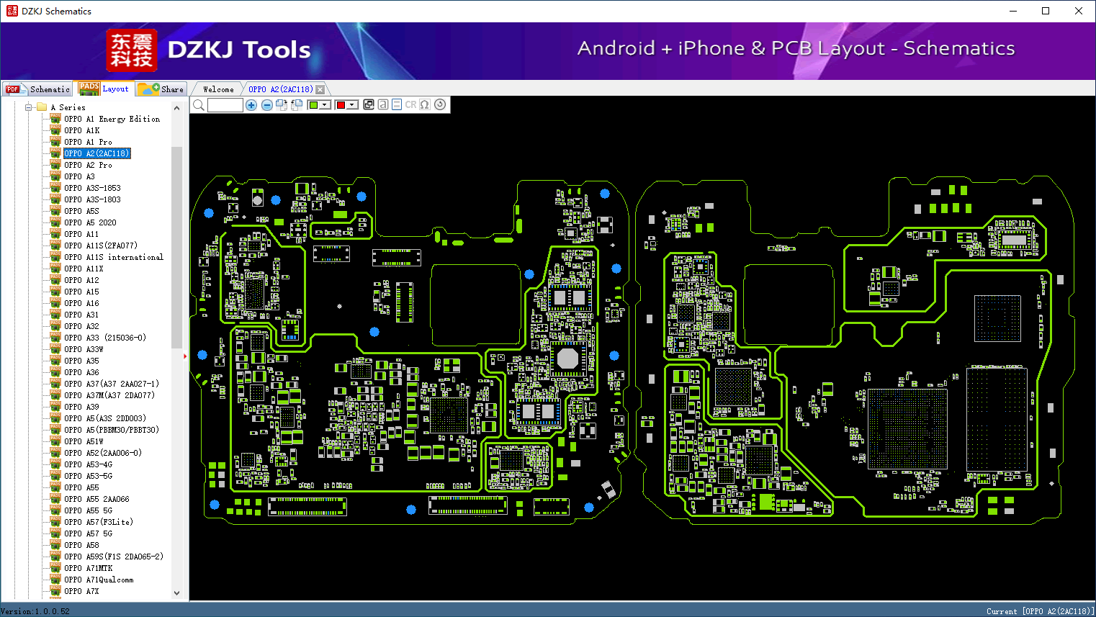Select OPPO A71Qualcomm in the tree
The height and width of the screenshot is (617, 1096).
coord(99,580)
